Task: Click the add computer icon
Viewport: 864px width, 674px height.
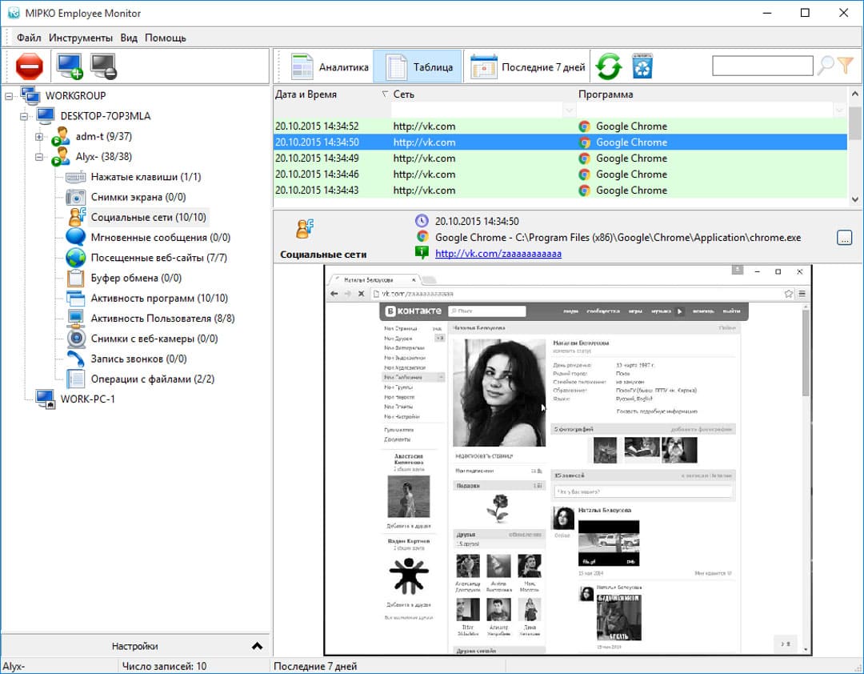Action: 70,66
